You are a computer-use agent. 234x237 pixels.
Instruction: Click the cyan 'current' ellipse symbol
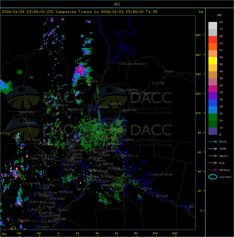tap(213, 177)
